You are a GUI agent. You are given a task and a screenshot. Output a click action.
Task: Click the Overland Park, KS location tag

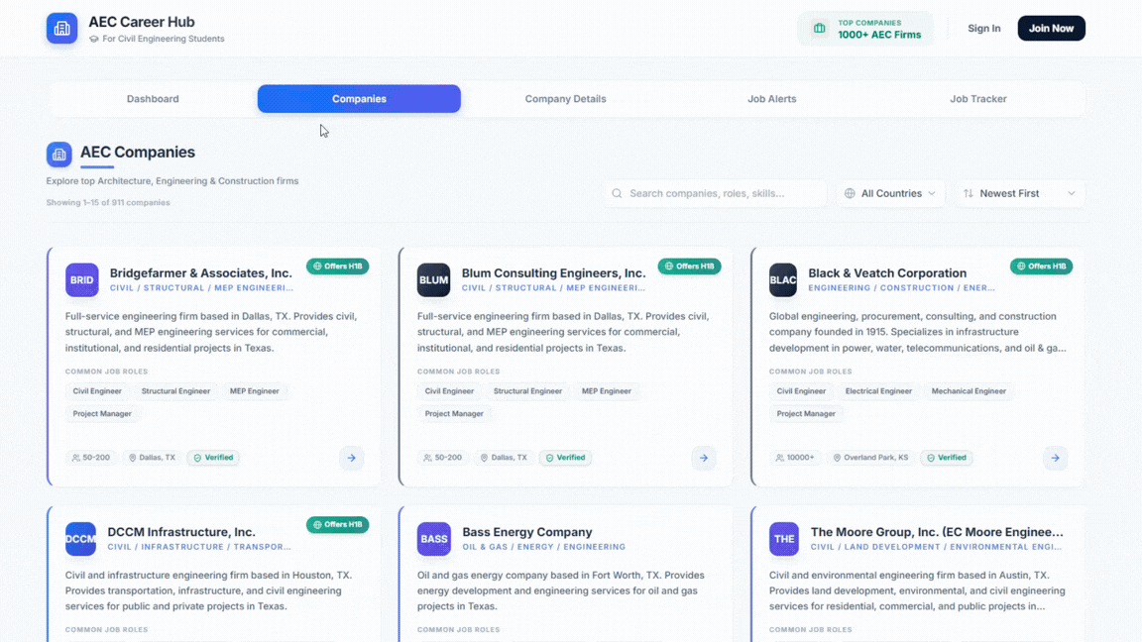pos(870,458)
